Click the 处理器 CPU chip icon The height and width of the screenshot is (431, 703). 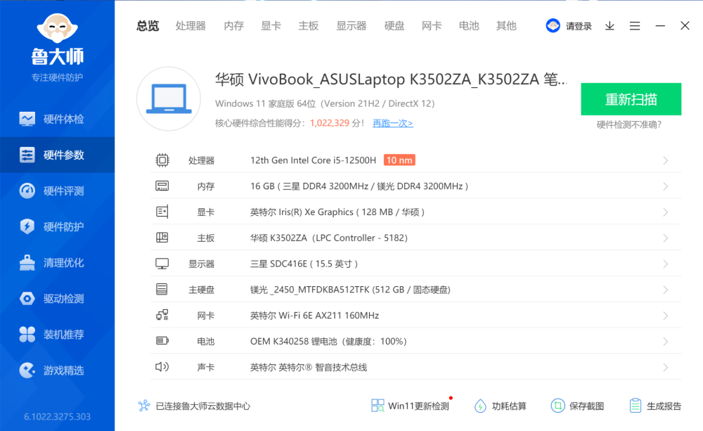click(x=162, y=160)
